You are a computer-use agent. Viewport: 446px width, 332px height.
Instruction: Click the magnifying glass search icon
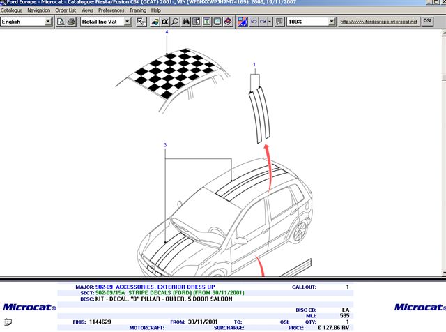point(176,22)
